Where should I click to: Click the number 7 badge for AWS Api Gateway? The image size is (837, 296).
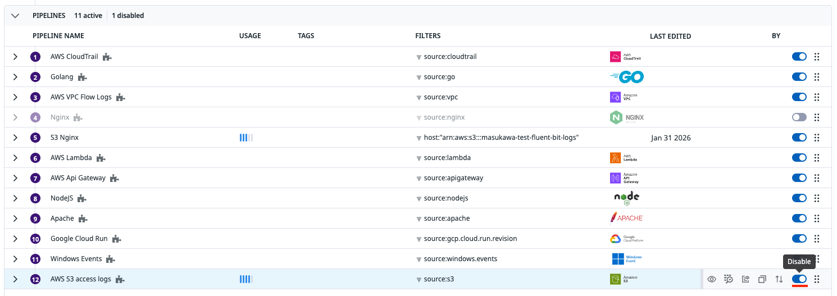(36, 179)
